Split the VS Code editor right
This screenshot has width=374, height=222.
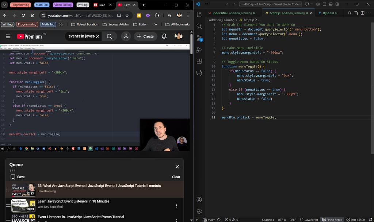click(x=363, y=13)
